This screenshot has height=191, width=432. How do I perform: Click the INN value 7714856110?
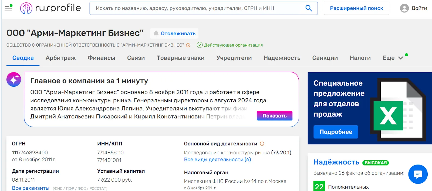coord(110,153)
